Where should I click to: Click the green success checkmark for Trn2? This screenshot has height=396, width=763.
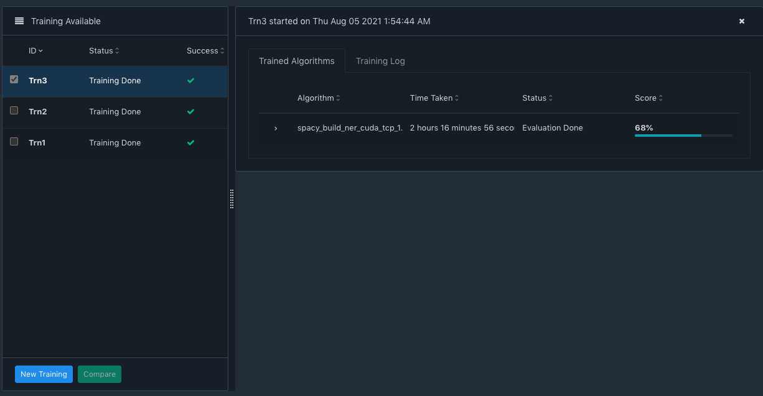coord(191,112)
